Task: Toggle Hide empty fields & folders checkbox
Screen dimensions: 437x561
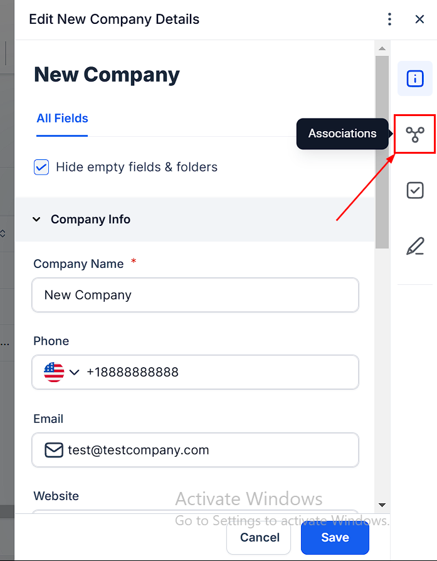Action: (x=41, y=168)
